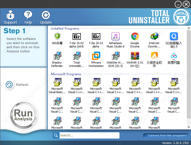Select 7-Zip 19.02 alpha (x64)
This screenshot has height=145, width=191.
[76, 40]
